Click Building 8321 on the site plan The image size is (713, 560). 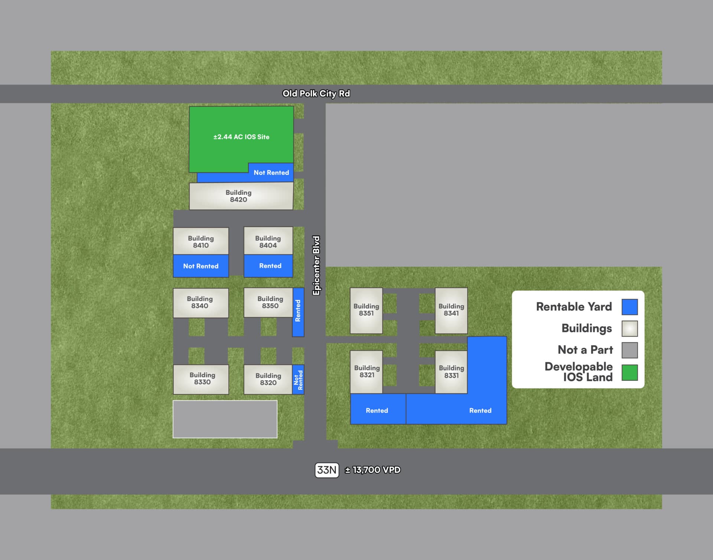coord(366,372)
